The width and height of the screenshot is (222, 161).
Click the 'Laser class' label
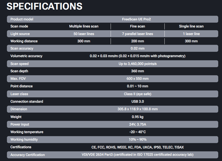[x=19, y=94]
